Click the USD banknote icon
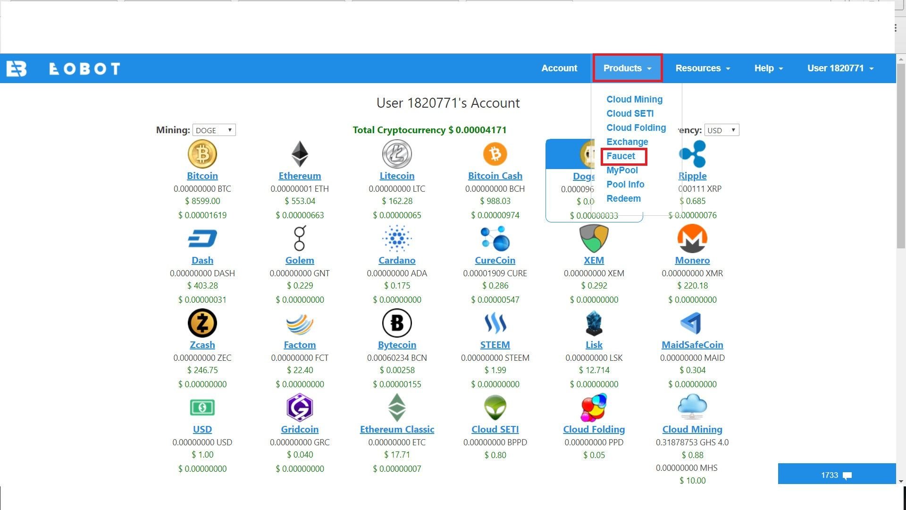This screenshot has width=906, height=510. tap(202, 408)
